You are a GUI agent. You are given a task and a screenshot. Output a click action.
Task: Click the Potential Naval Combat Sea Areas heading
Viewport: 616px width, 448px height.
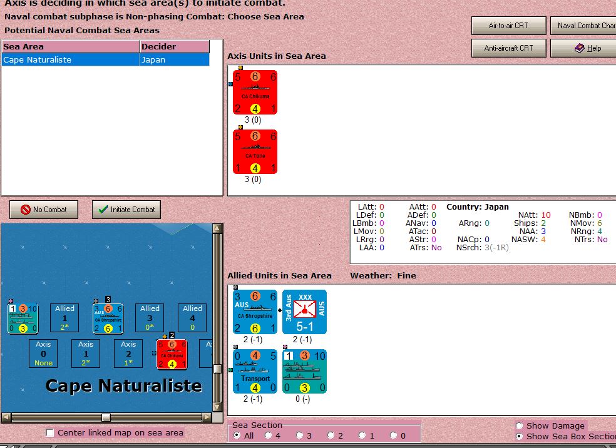click(x=82, y=30)
